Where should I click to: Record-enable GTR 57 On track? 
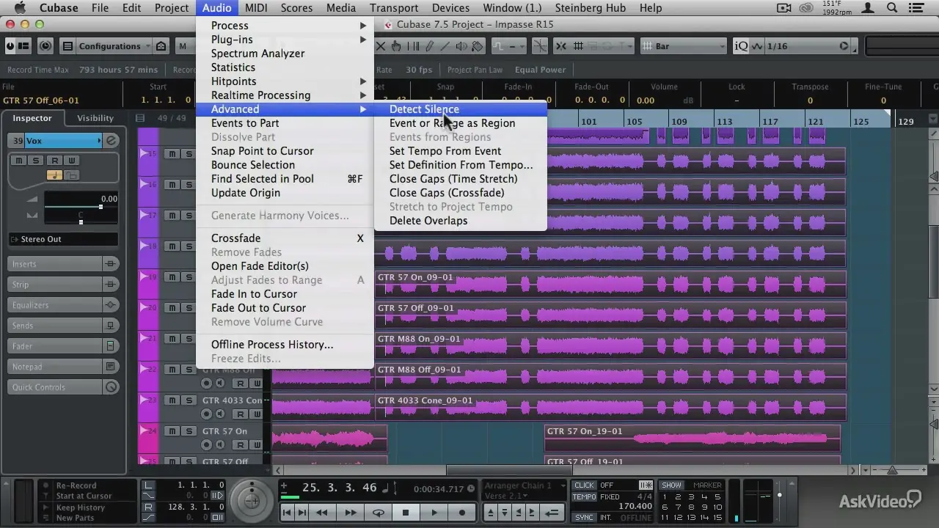tap(206, 445)
